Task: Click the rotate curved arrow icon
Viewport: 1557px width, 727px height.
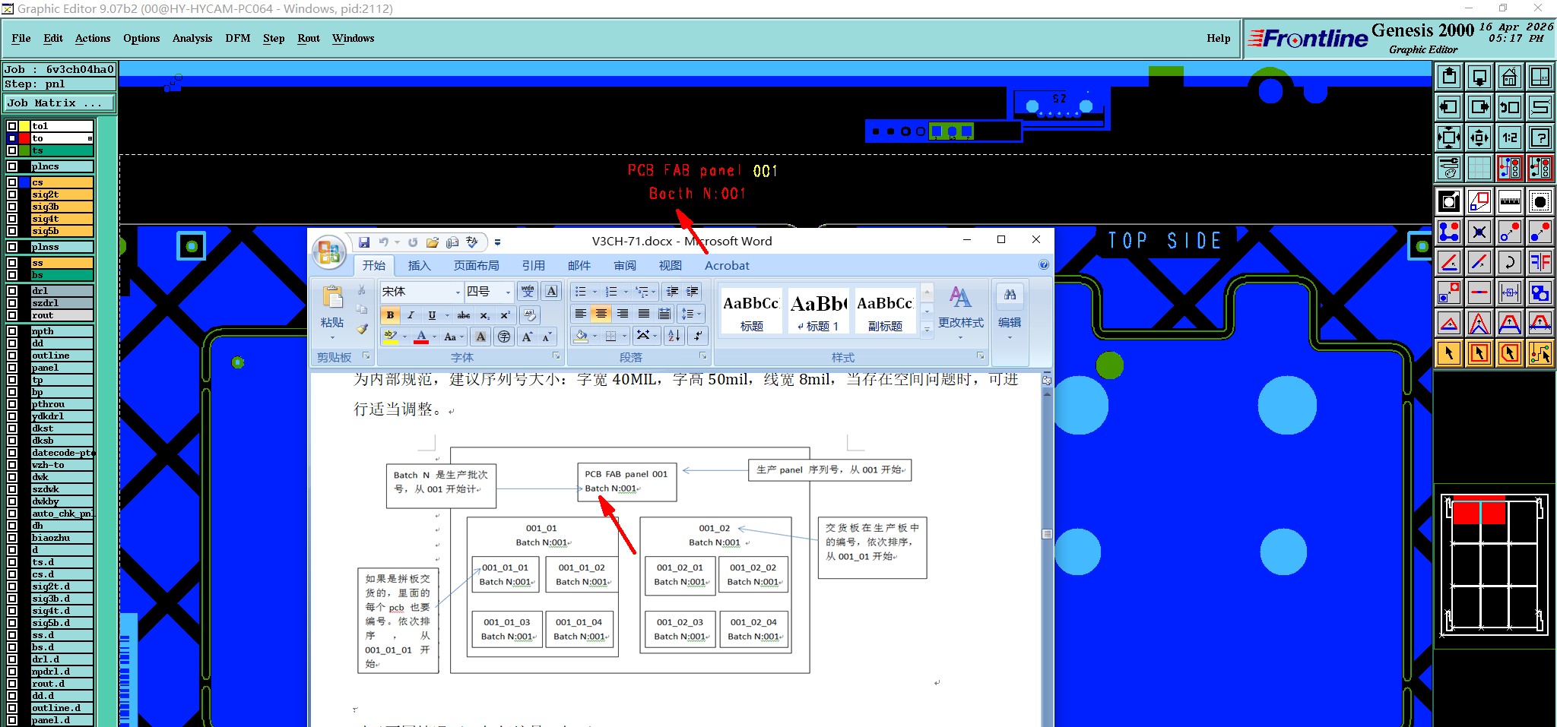Action: click(x=1510, y=262)
